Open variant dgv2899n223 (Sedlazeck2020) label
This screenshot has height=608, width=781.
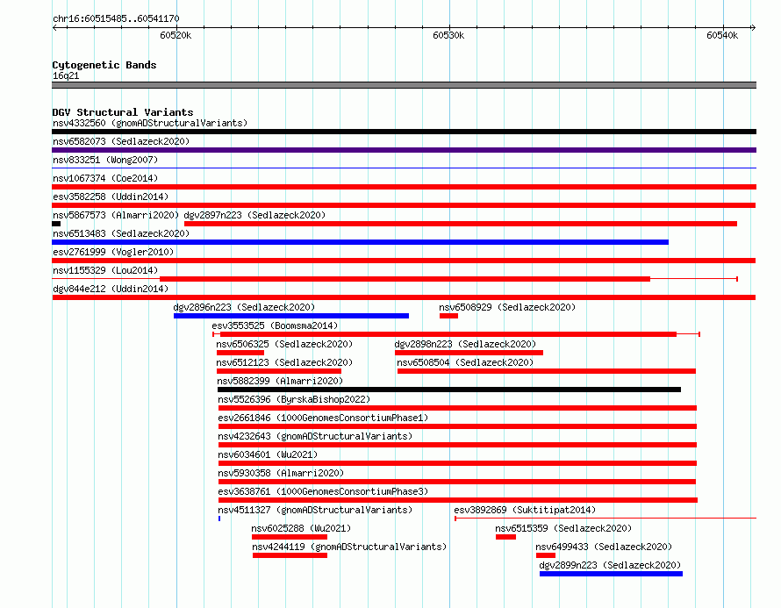pos(610,565)
